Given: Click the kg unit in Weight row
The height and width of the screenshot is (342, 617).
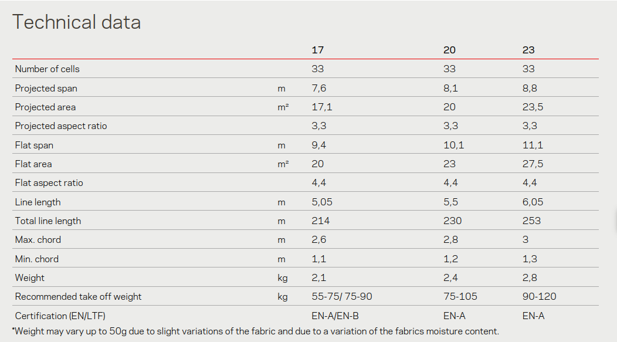Looking at the screenshot, I should [x=282, y=277].
